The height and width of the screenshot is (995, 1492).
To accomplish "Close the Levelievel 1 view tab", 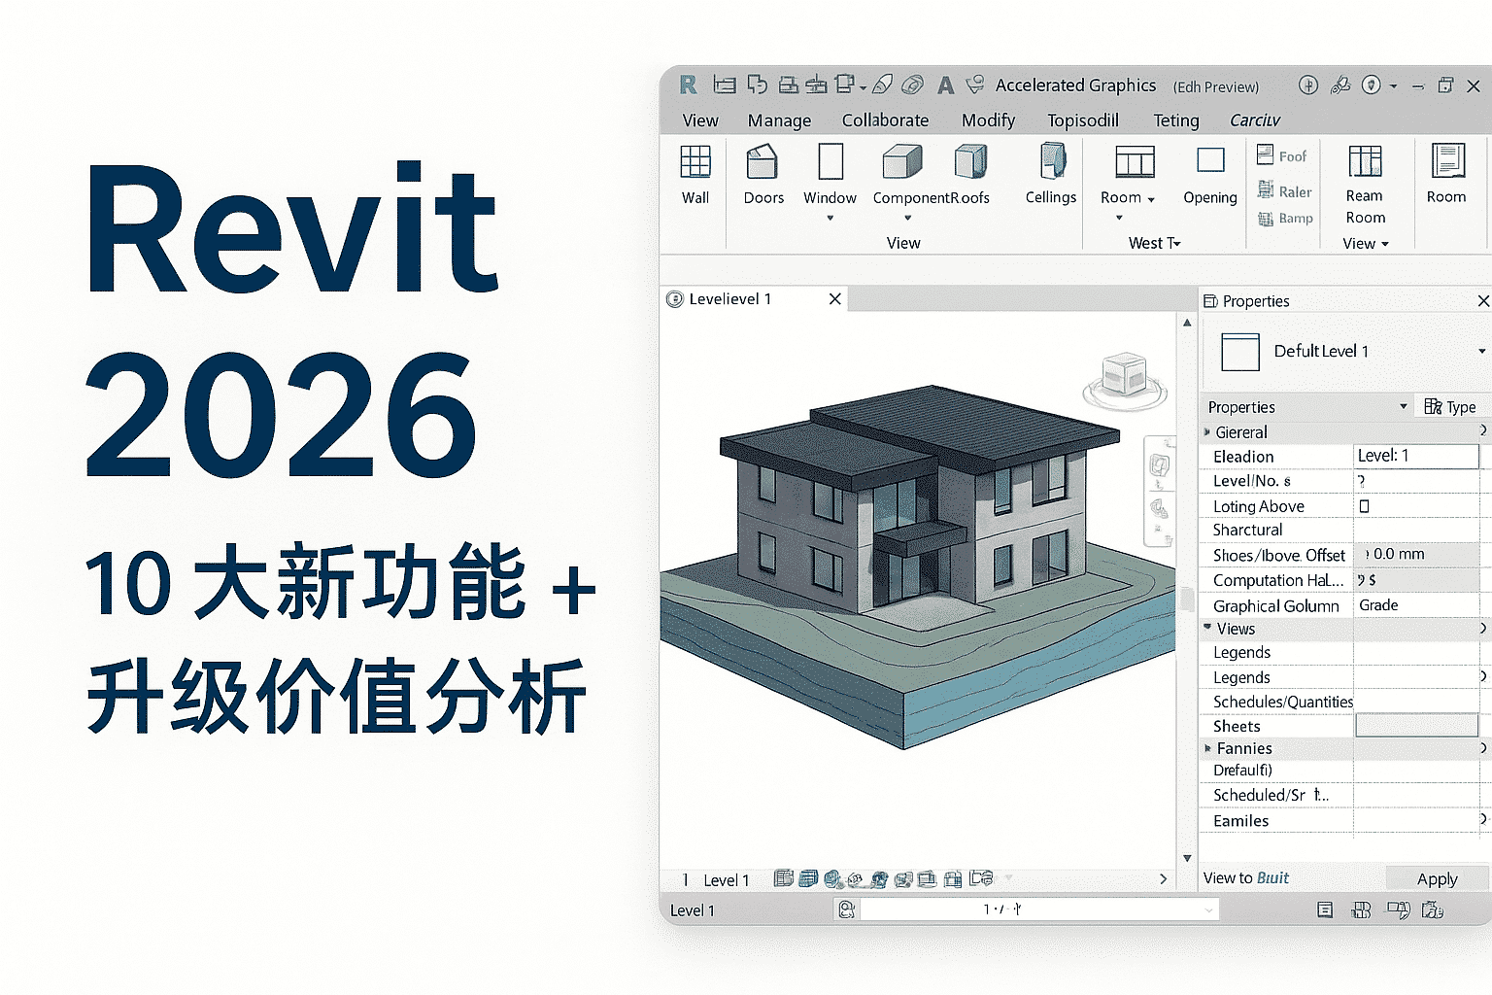I will point(834,299).
